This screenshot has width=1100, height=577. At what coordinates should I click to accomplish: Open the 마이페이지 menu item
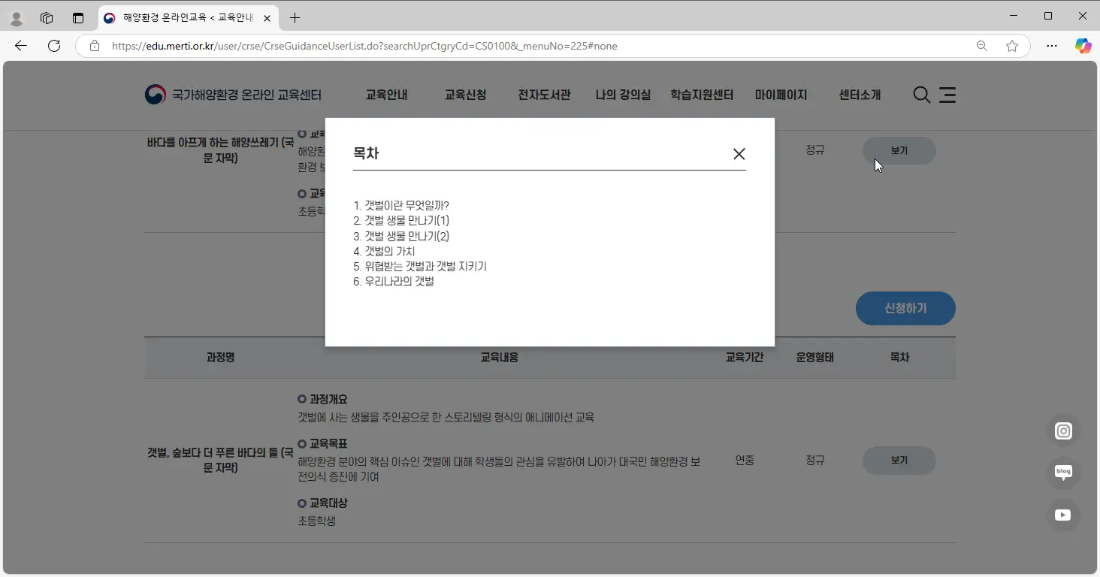coord(781,95)
